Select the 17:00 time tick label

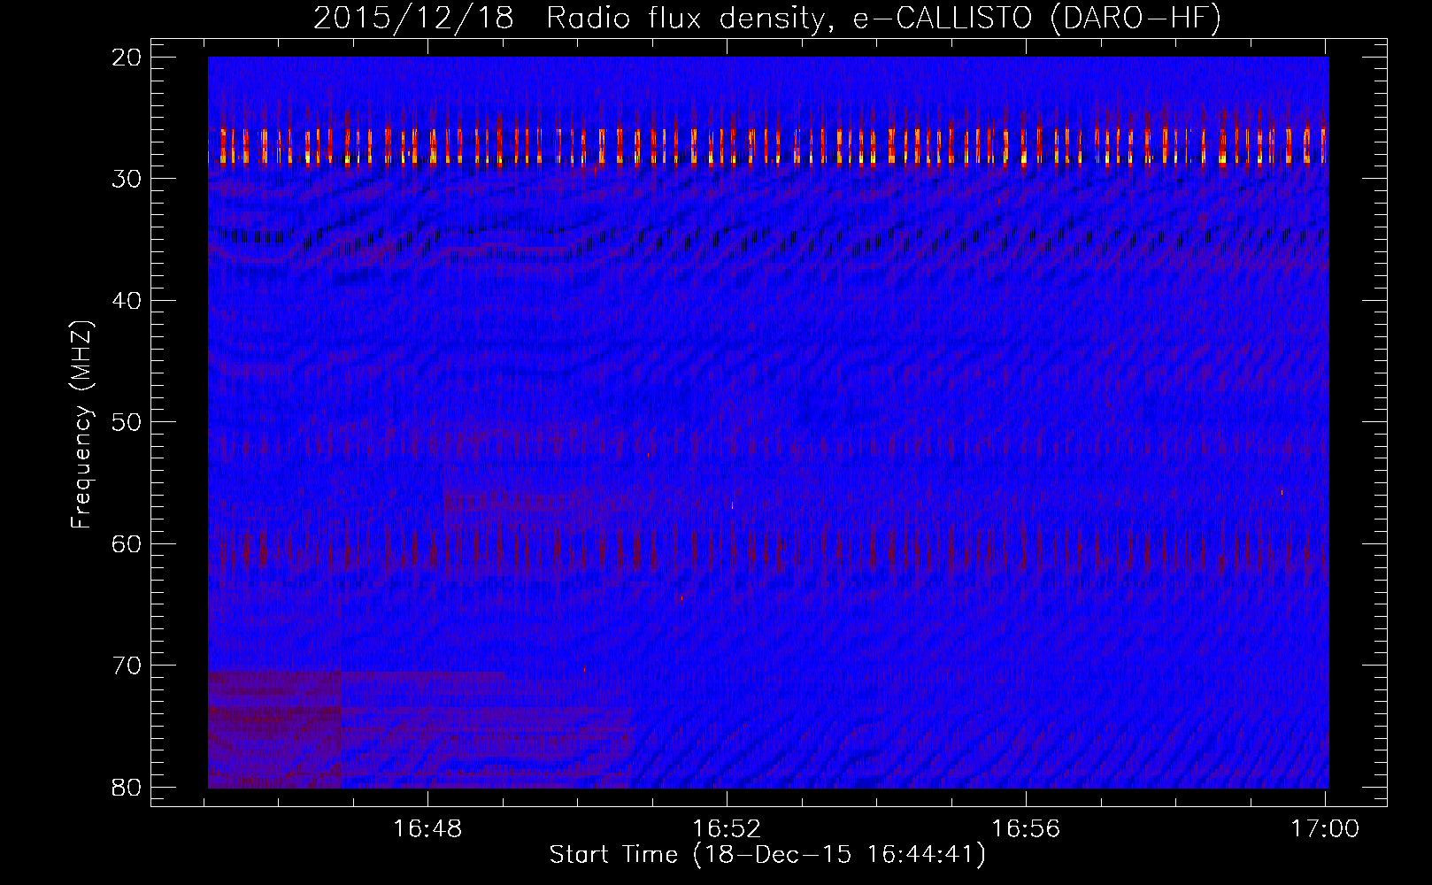coord(1325,829)
